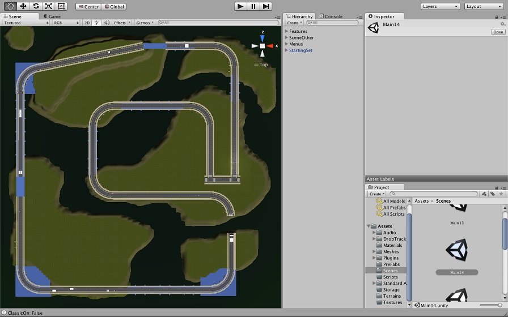Select the Scale tool
The width and height of the screenshot is (508, 317).
pos(49,6)
